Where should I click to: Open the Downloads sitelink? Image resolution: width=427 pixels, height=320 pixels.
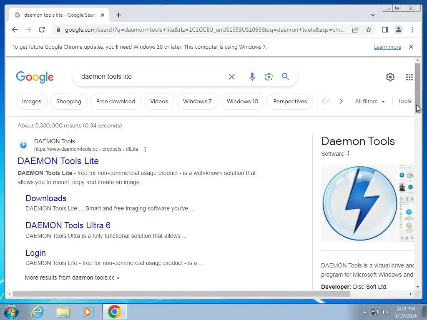(46, 198)
